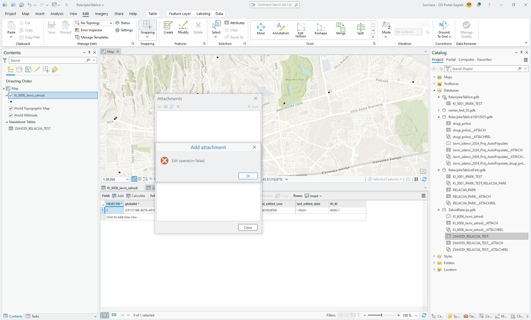Open the Imagery ribbon tab
The image size is (531, 320).
pos(101,14)
